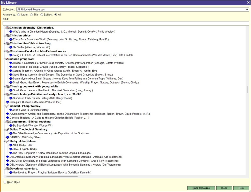Click into the Find text field
The height and width of the screenshot is (192, 251).
126,23
